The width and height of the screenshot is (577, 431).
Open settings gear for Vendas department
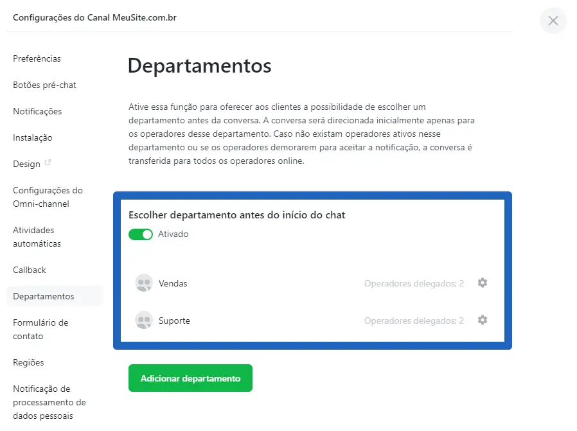click(483, 283)
